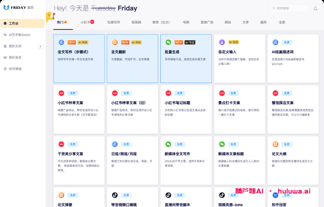Switch to the 小红书 tab

tap(86, 22)
